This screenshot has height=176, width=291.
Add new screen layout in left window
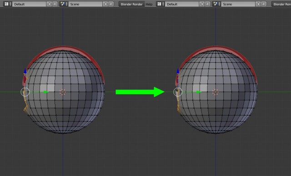[x=50, y=4]
